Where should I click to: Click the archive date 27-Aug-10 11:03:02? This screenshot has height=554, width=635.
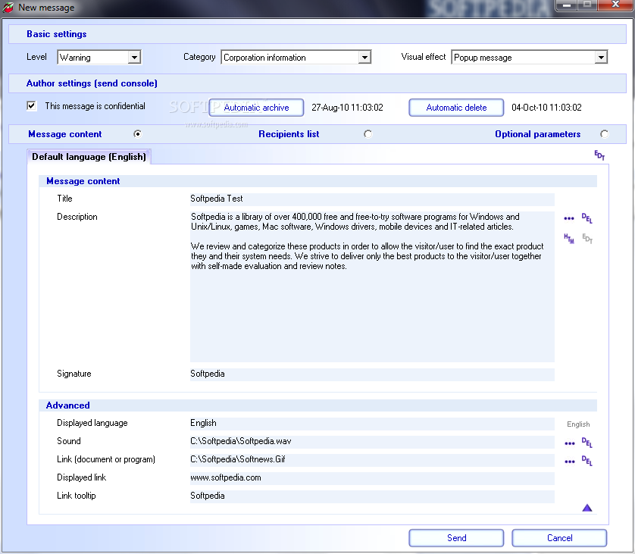coord(347,108)
